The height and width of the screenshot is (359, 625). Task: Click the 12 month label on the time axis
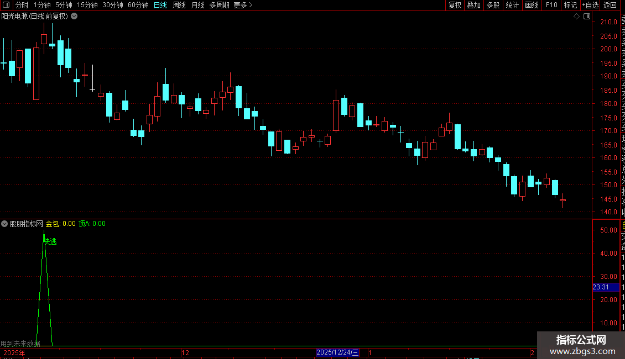185,352
